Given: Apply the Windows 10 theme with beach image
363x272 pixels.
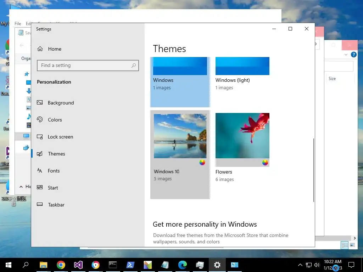Looking at the screenshot, I should pyautogui.click(x=180, y=154).
